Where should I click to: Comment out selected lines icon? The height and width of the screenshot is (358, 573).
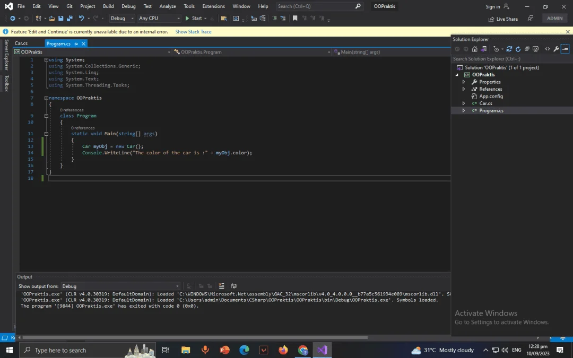coord(274,18)
